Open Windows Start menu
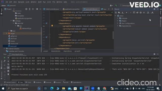 (3, 88)
